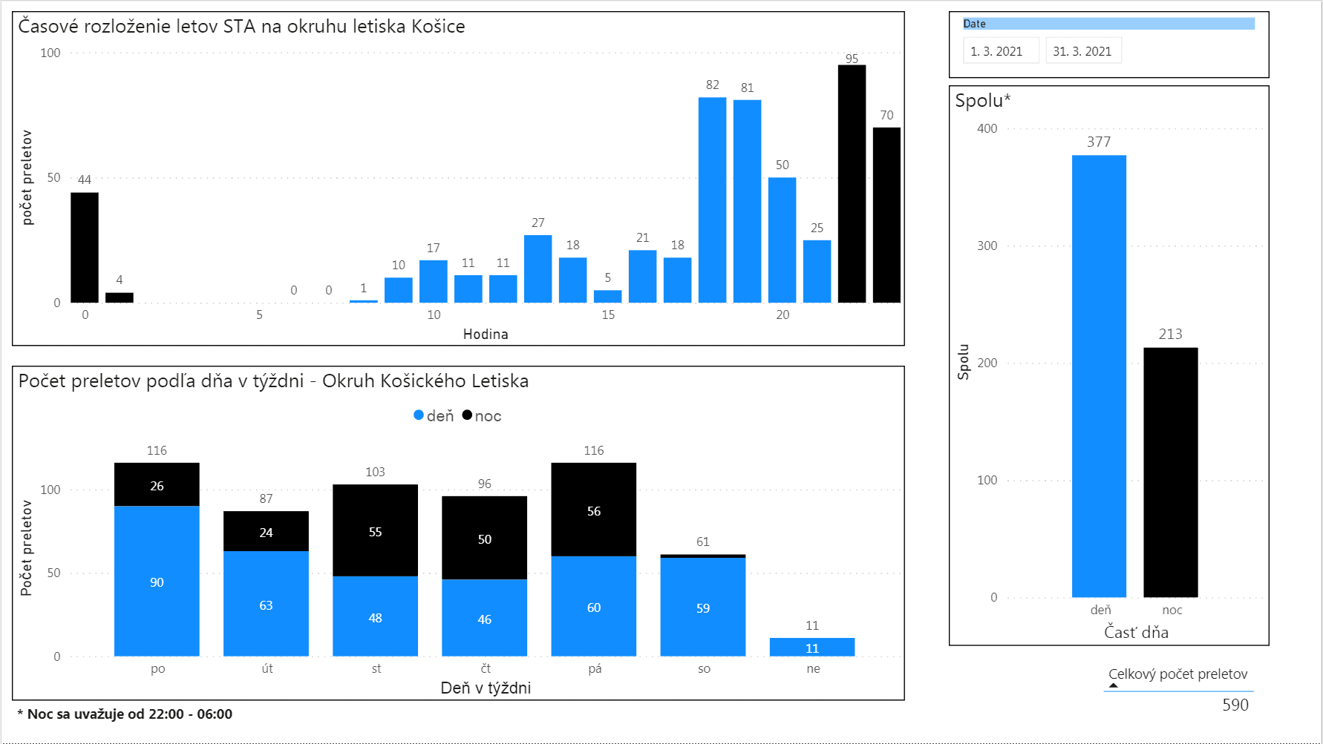Select the Wednesday night segment showing 55
This screenshot has height=744, width=1323.
tap(375, 530)
